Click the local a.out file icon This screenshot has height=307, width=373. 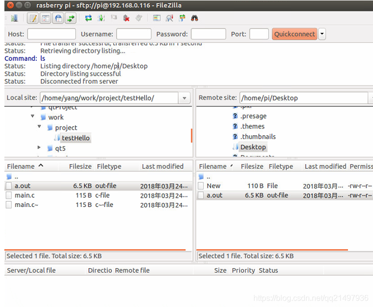[x=9, y=186]
